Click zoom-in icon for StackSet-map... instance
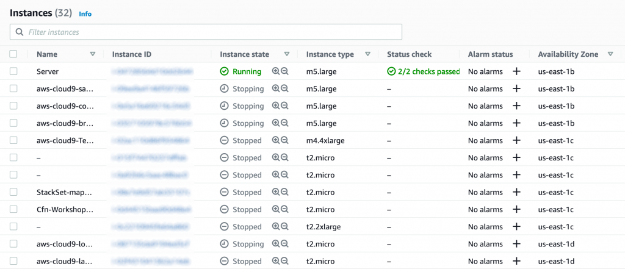The width and height of the screenshot is (625, 269). pyautogui.click(x=275, y=192)
